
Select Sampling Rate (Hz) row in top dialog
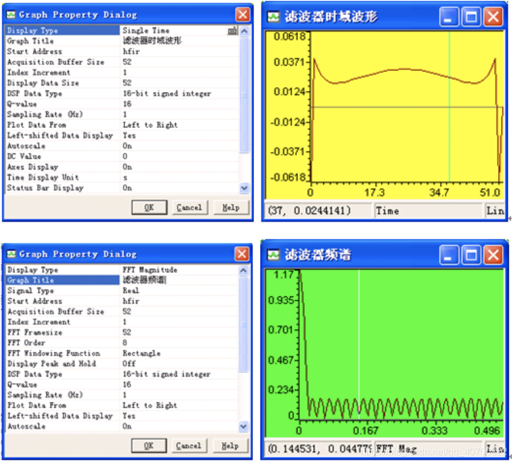tap(122, 114)
